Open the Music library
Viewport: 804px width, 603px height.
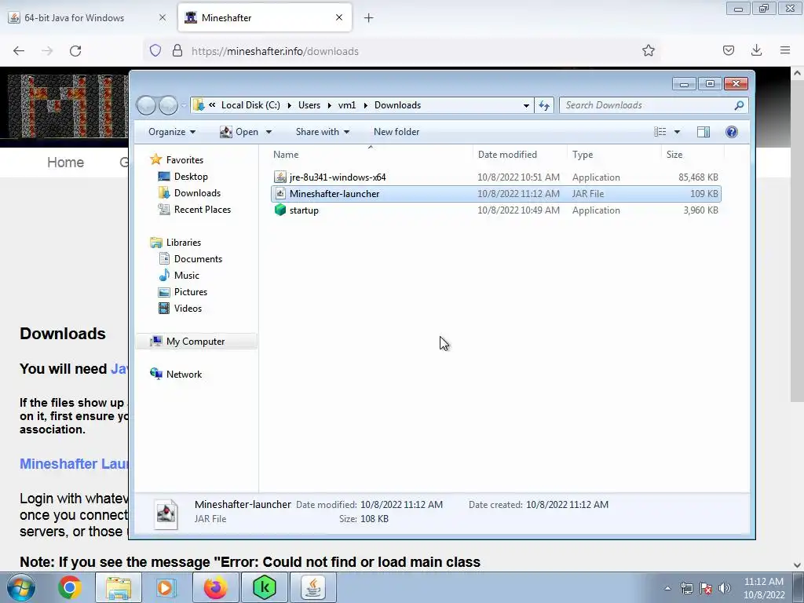186,275
